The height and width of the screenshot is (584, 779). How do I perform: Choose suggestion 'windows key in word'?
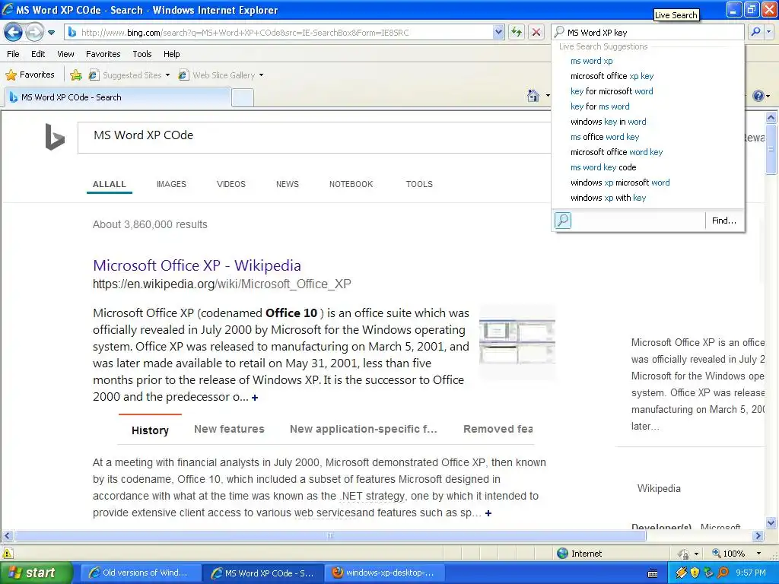pos(608,122)
